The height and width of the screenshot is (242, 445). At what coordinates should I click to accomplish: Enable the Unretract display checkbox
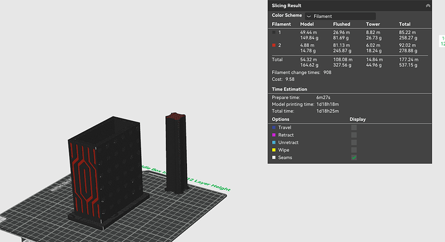coord(354,142)
